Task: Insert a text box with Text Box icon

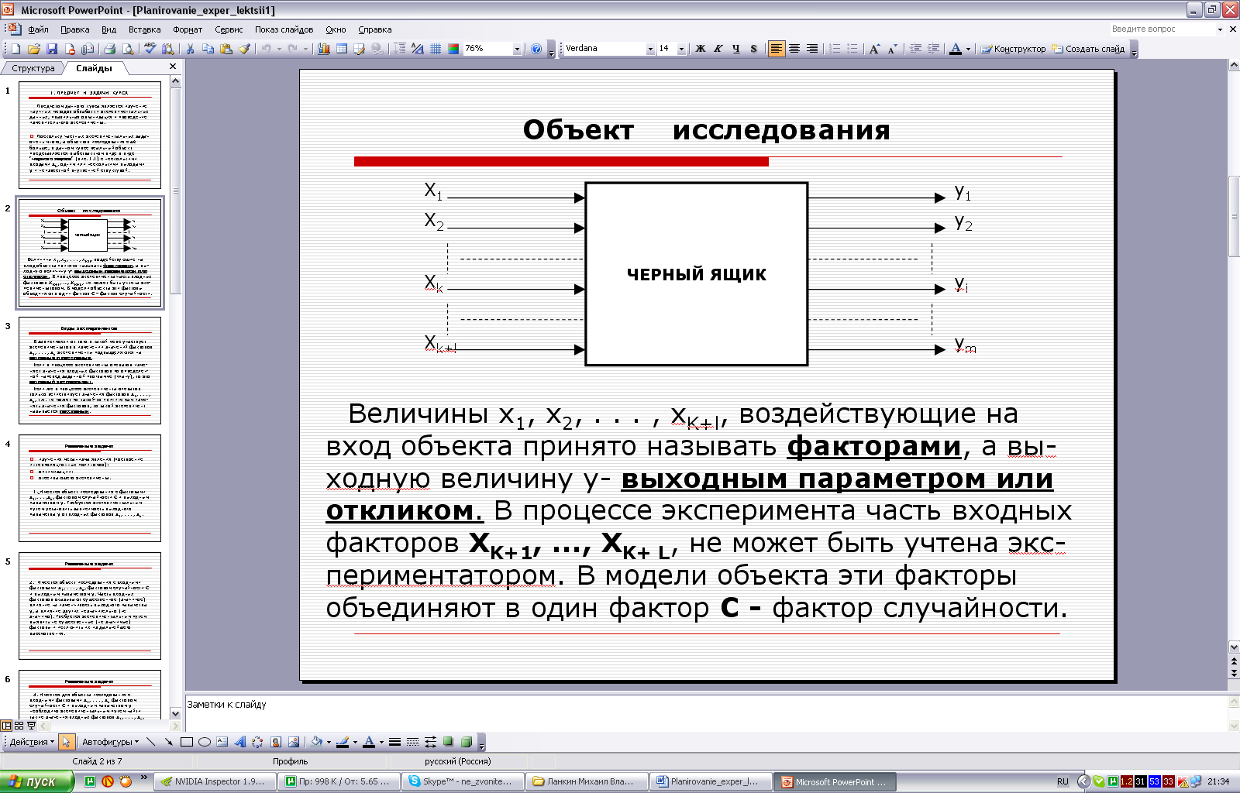Action: [222, 742]
